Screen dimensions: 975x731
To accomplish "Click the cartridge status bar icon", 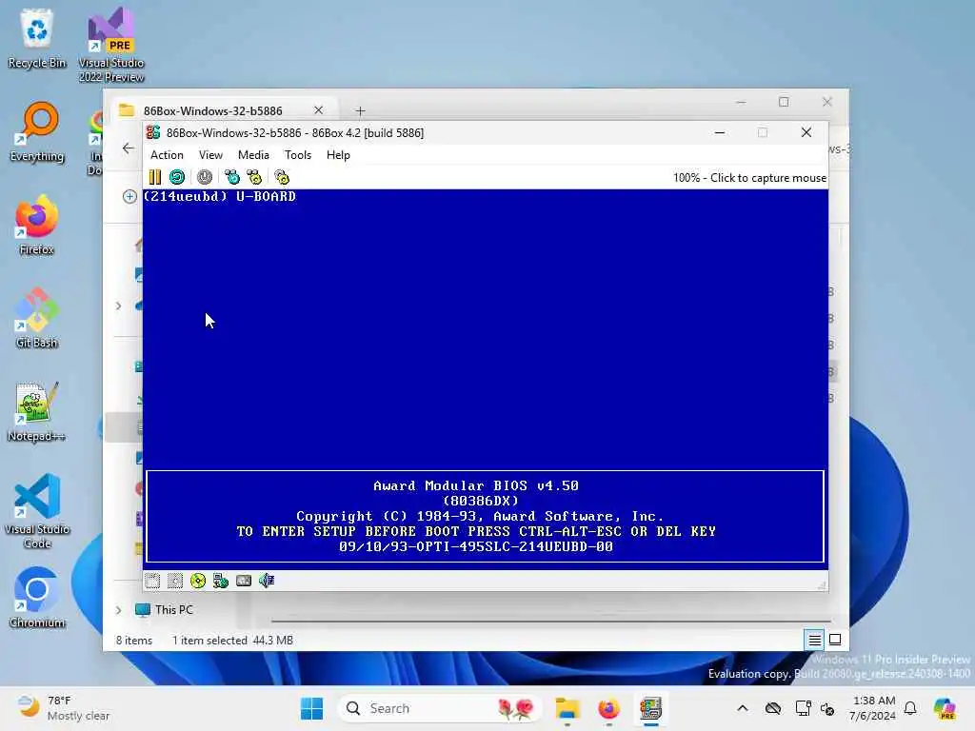I will tap(244, 581).
